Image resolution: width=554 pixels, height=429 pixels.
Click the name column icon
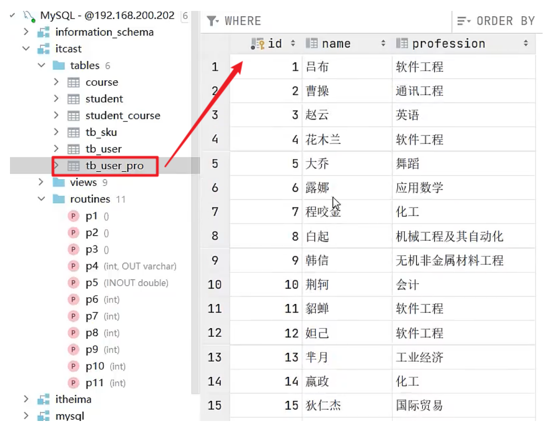click(x=312, y=43)
